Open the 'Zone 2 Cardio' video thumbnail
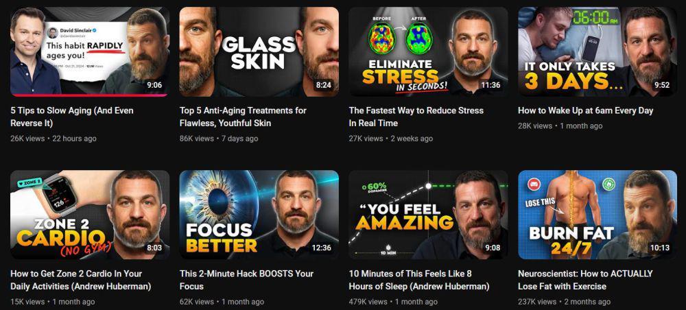Image resolution: width=686 pixels, height=310 pixels. coord(90,215)
